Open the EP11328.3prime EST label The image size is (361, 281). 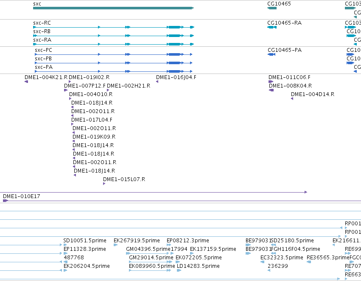tap(85, 249)
